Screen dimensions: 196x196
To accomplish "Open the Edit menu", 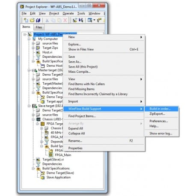I will point(33,13).
